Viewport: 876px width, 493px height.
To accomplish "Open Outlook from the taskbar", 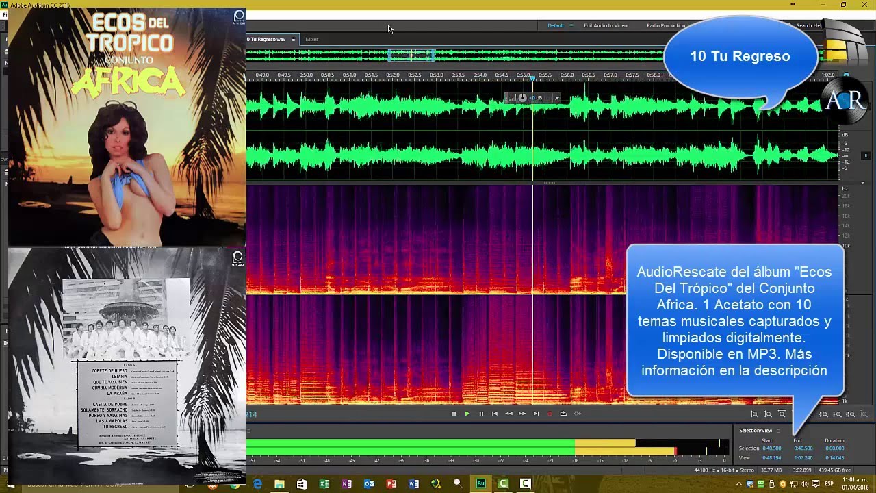I will coord(369,483).
